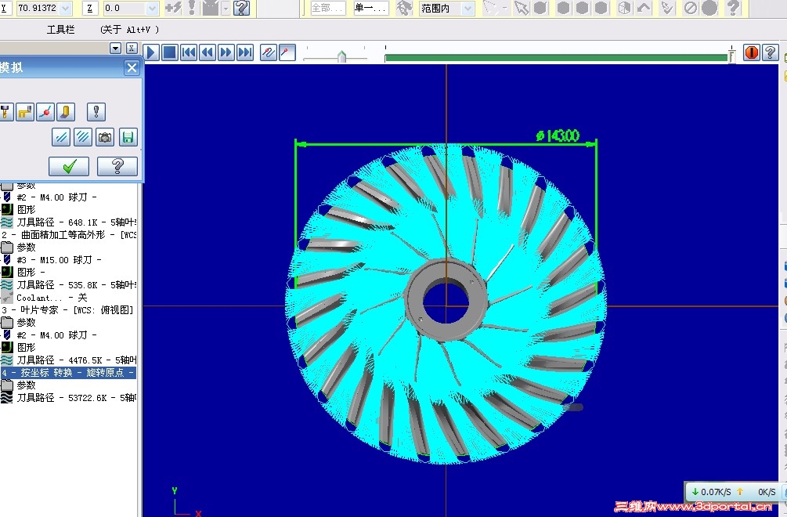
Task: Select the #3 - M15.00 球刀 tool entry
Action: coord(59,259)
